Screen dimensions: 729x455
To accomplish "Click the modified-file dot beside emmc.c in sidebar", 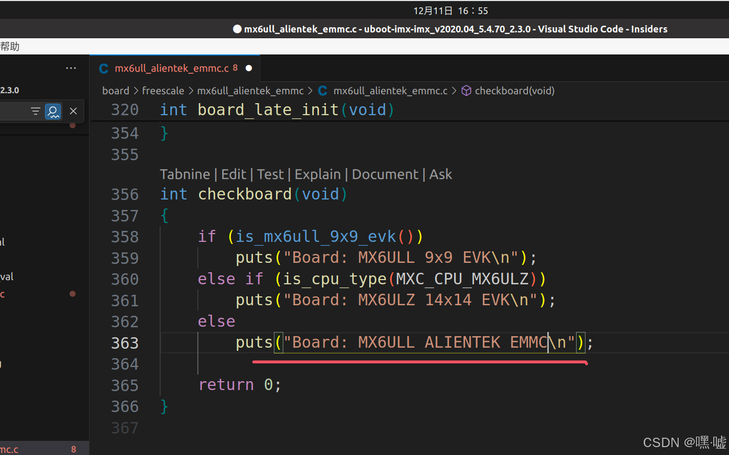I will [72, 294].
